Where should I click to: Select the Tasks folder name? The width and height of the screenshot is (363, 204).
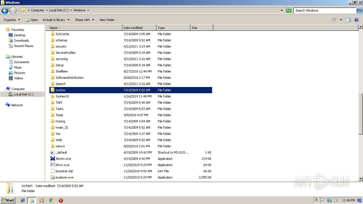60,109
